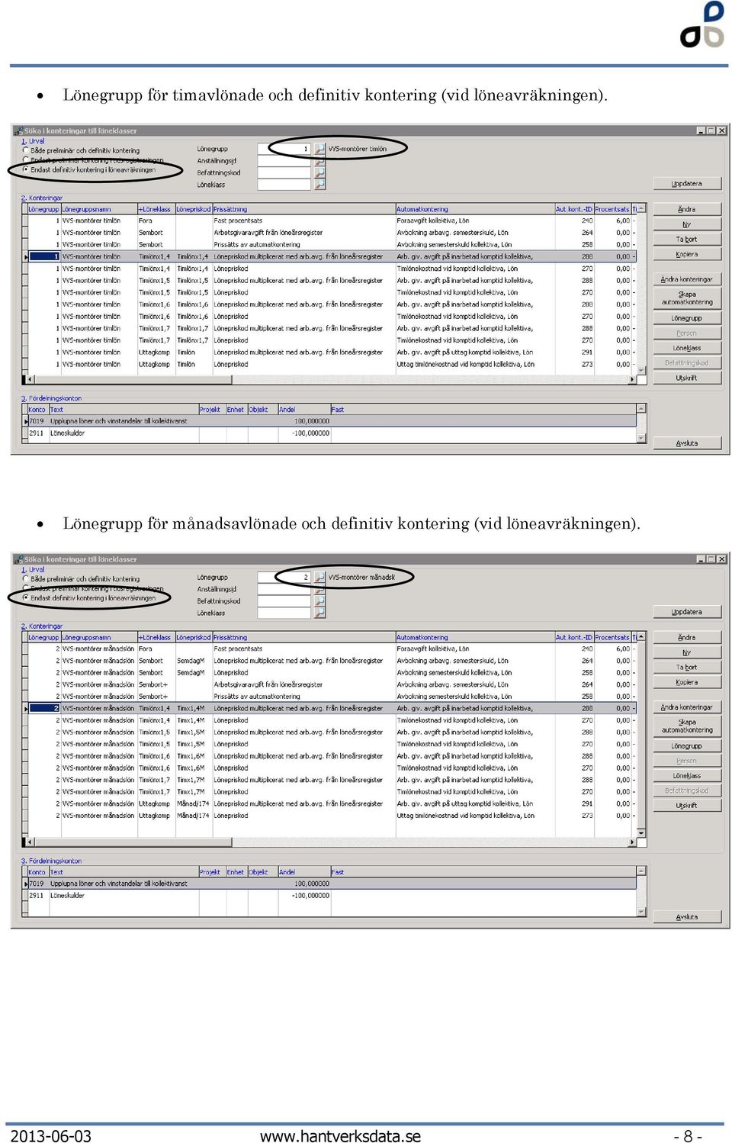Select 'Endast preliminär kontering' radio in månadslön window

[26, 588]
